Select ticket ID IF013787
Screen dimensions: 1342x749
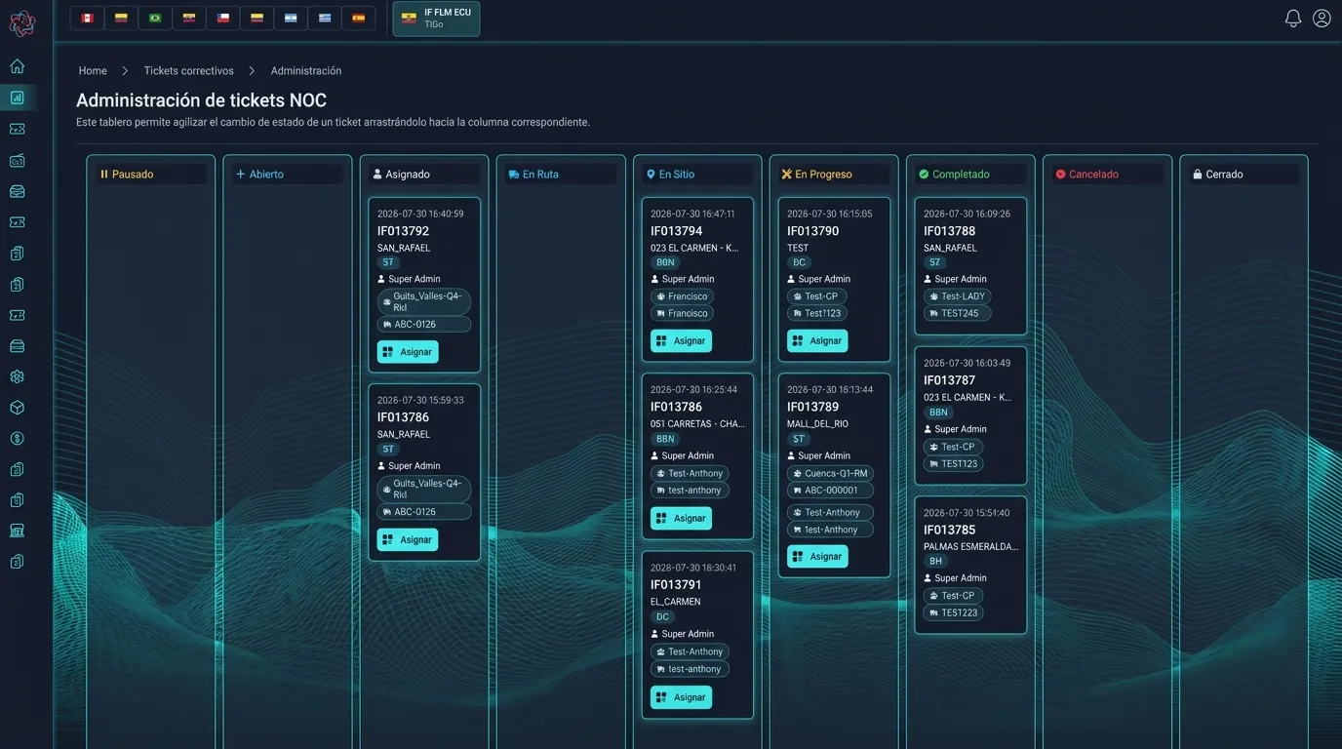coord(949,380)
